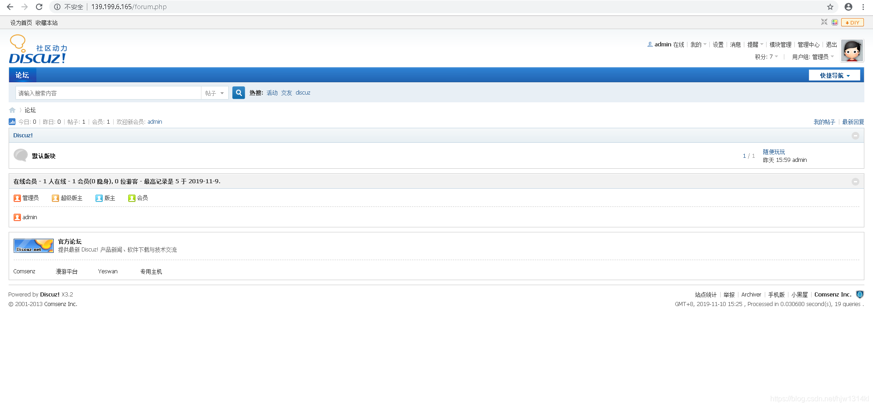Expand the 用户组: 管理员 dropdown
This screenshot has width=873, height=407.
click(813, 57)
